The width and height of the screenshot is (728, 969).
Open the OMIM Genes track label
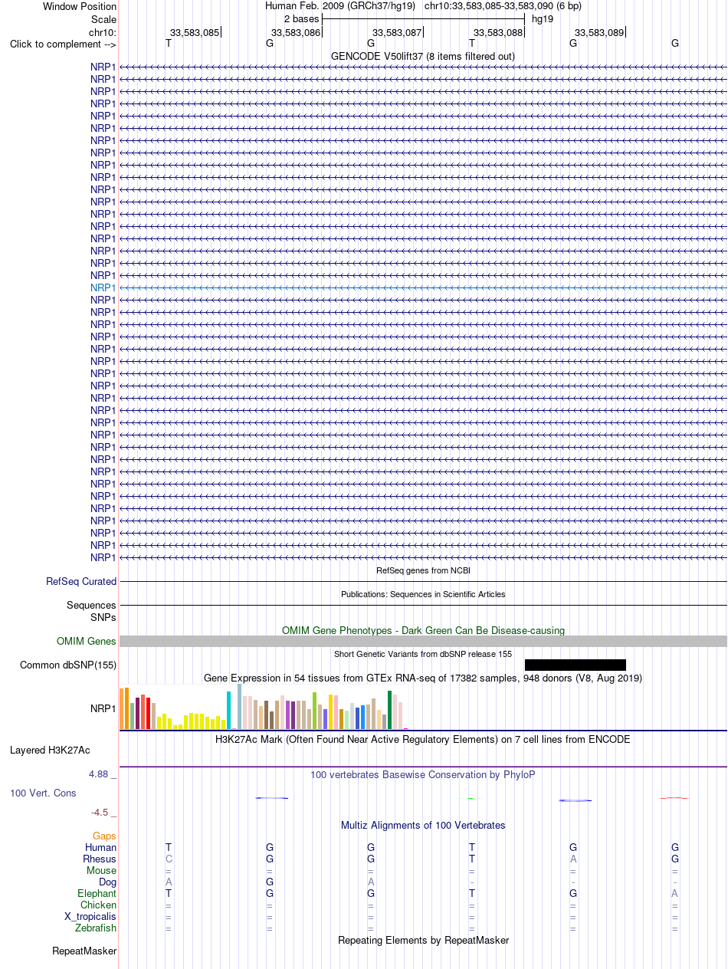(x=87, y=641)
